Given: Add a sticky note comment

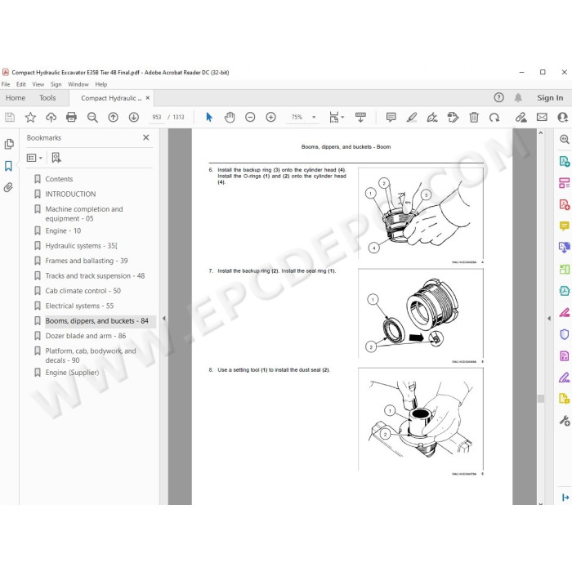Looking at the screenshot, I should 391,117.
